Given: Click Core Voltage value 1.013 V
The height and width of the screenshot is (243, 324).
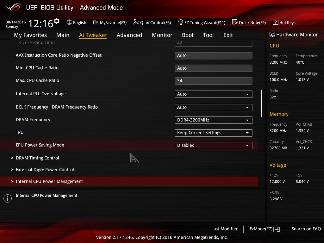Looking at the screenshot, I should point(302,80).
